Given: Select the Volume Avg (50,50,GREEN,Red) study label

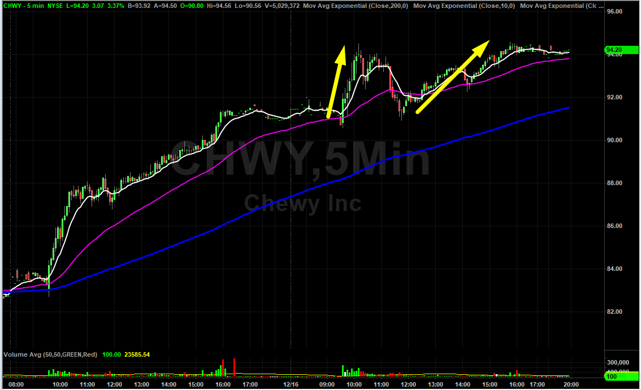Looking at the screenshot, I should click(x=50, y=354).
